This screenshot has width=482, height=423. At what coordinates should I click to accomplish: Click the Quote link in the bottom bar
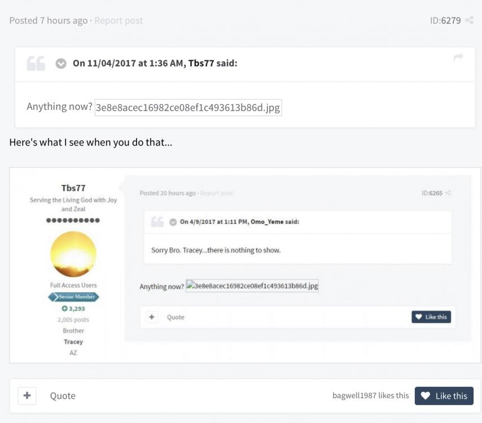[x=63, y=396]
